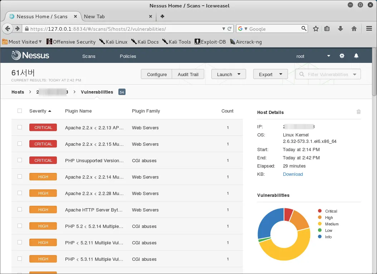Open the browser hamburger menu

(x=369, y=29)
